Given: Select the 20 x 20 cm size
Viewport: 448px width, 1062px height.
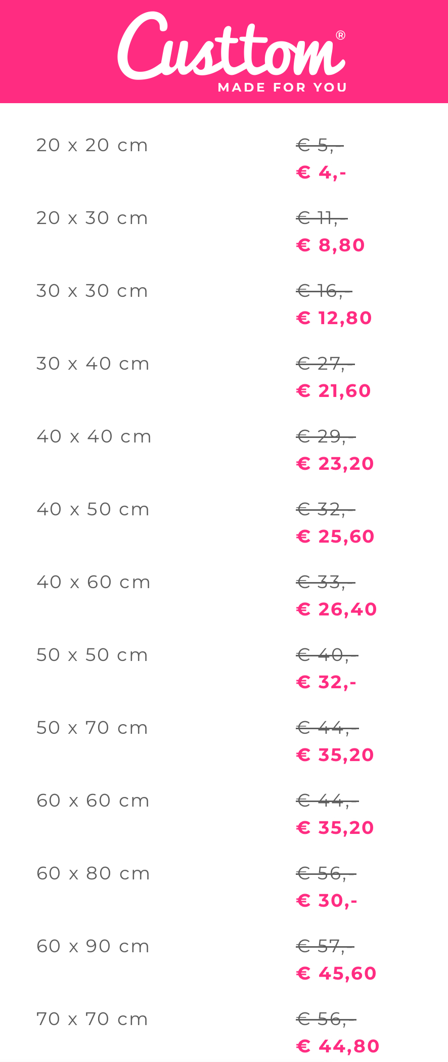Looking at the screenshot, I should pos(92,146).
